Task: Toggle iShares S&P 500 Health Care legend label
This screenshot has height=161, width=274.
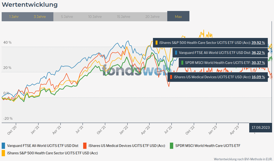Action: click(52, 153)
